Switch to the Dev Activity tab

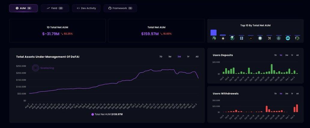tap(86, 8)
